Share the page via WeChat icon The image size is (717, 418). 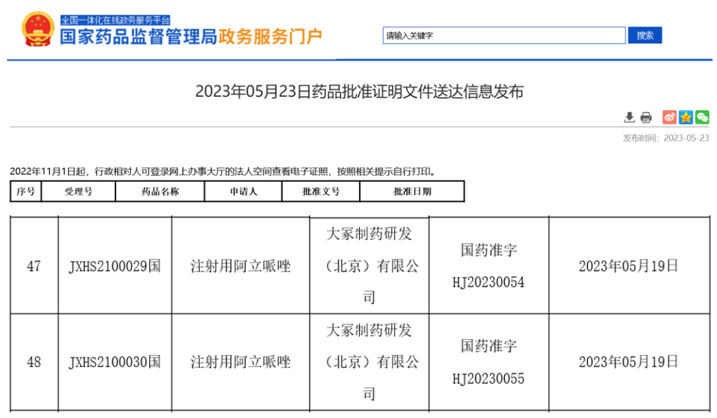(x=702, y=117)
